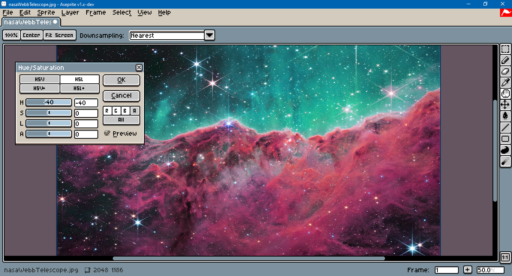Open the Layer menu

coord(70,12)
